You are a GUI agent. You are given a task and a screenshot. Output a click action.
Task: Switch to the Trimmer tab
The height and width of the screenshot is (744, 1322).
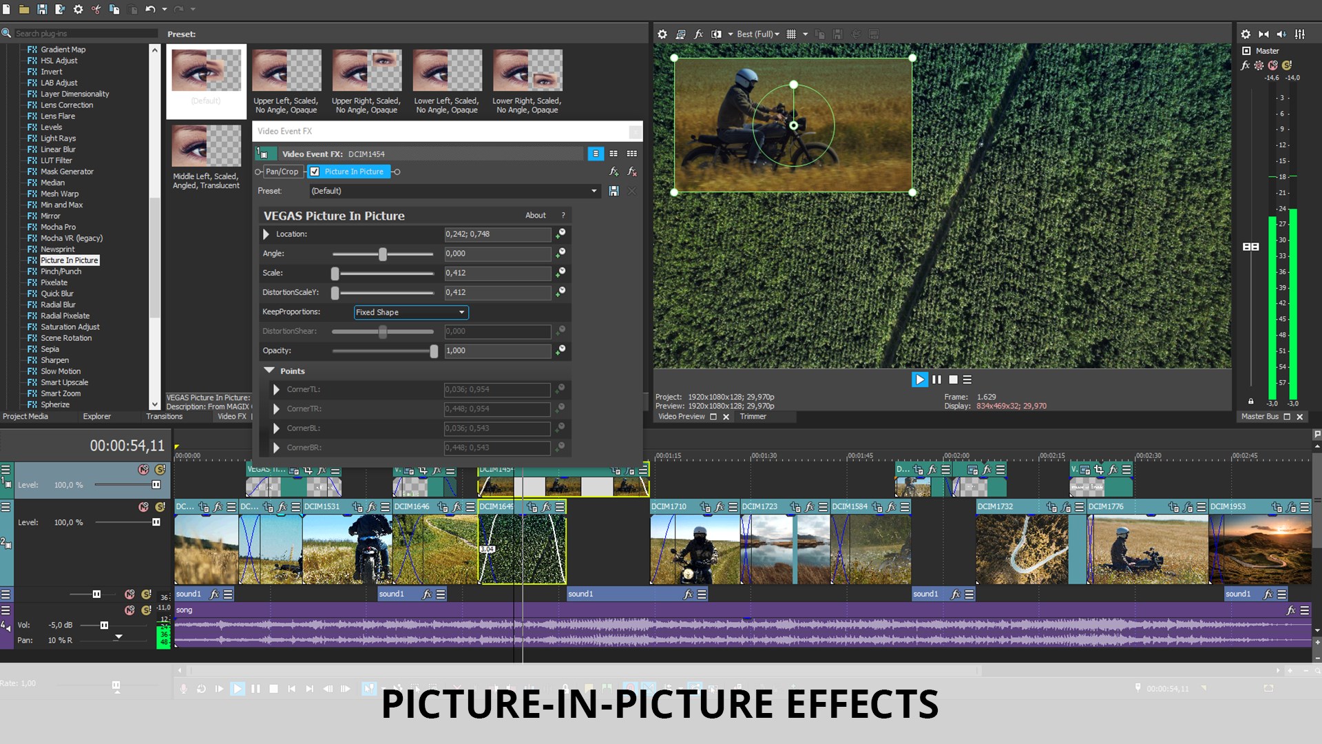753,416
